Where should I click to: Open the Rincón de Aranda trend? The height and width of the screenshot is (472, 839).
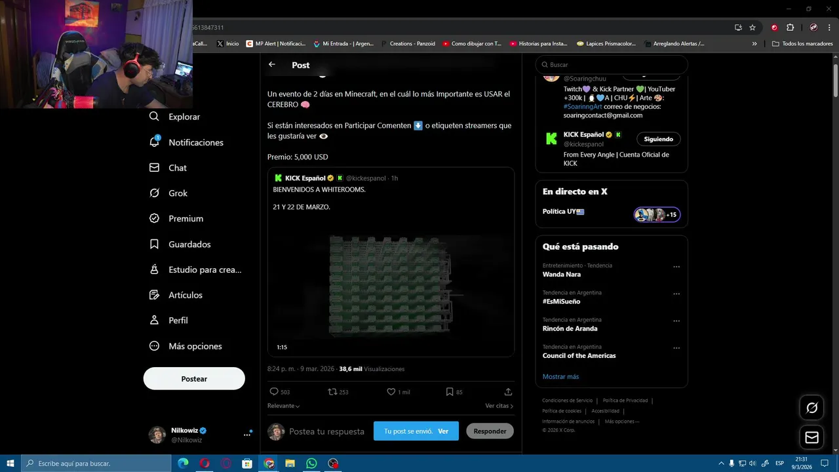(570, 328)
